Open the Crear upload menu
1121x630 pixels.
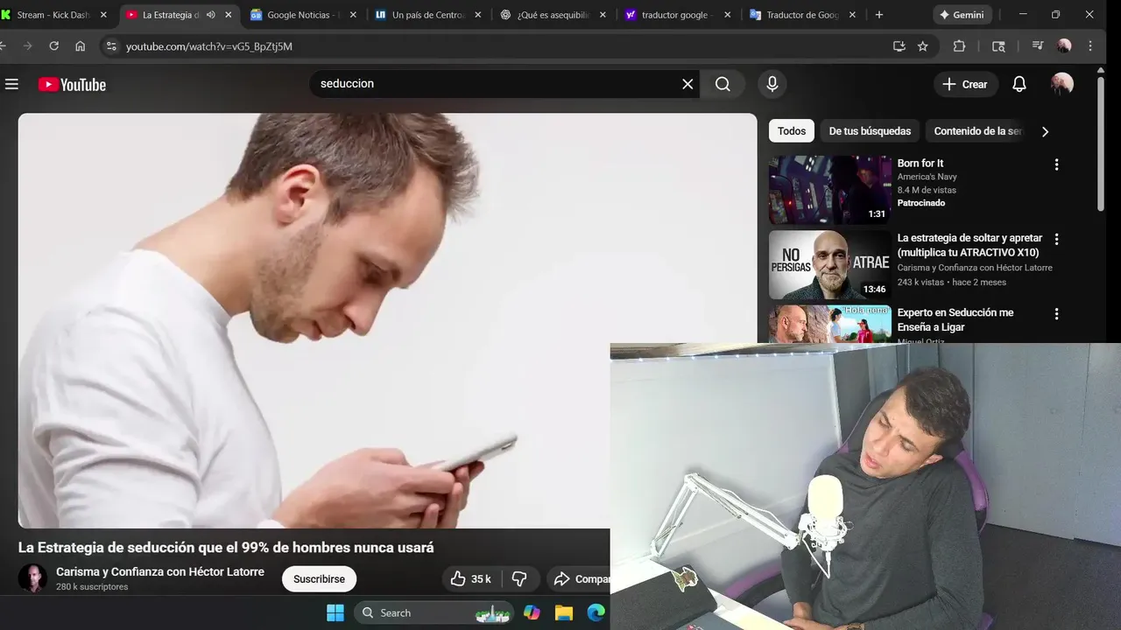pyautogui.click(x=965, y=84)
